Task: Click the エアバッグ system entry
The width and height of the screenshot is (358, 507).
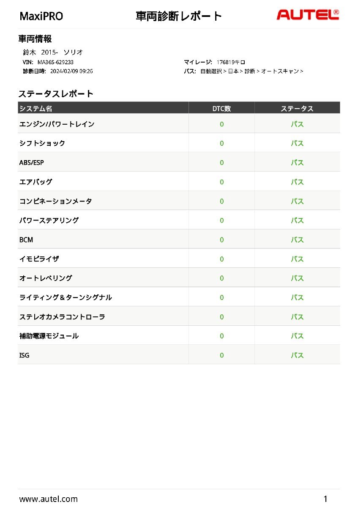Action: pos(36,182)
